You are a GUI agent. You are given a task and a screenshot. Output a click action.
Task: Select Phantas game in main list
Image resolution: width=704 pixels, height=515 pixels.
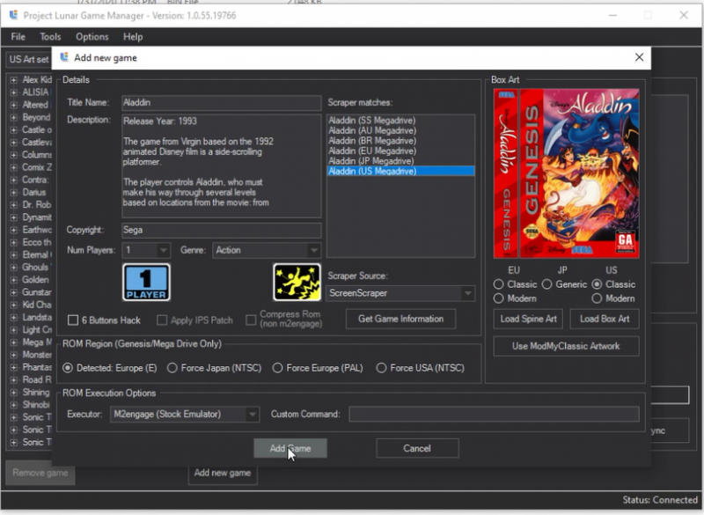(37, 367)
